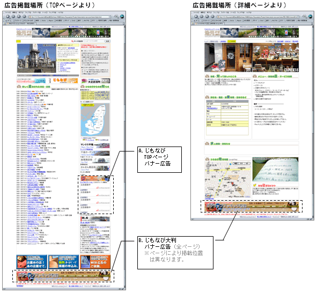
Task: Go back in the TOP page browser window
Action: [x=8, y=17]
